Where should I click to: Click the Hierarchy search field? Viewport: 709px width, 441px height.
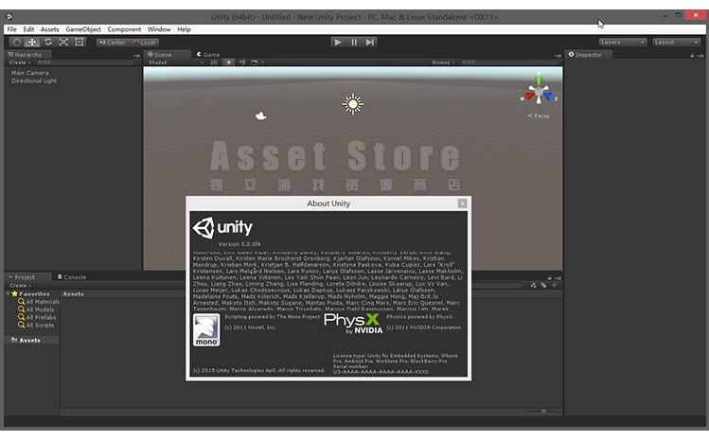click(x=83, y=62)
